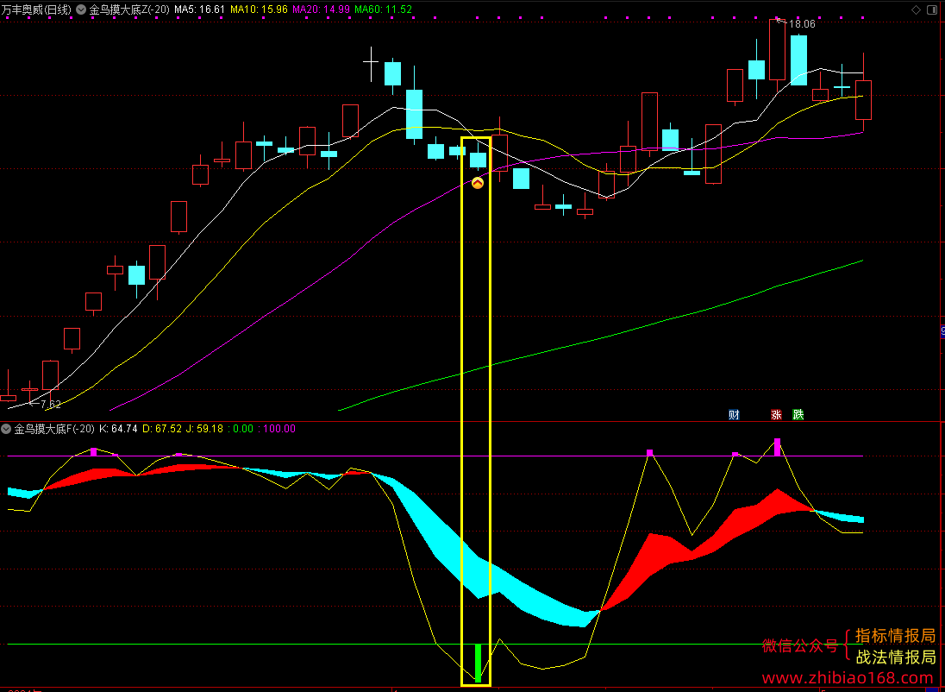This screenshot has height=692, width=945.
Task: Click the tallest magenta bar in sub-chart
Action: (778, 447)
